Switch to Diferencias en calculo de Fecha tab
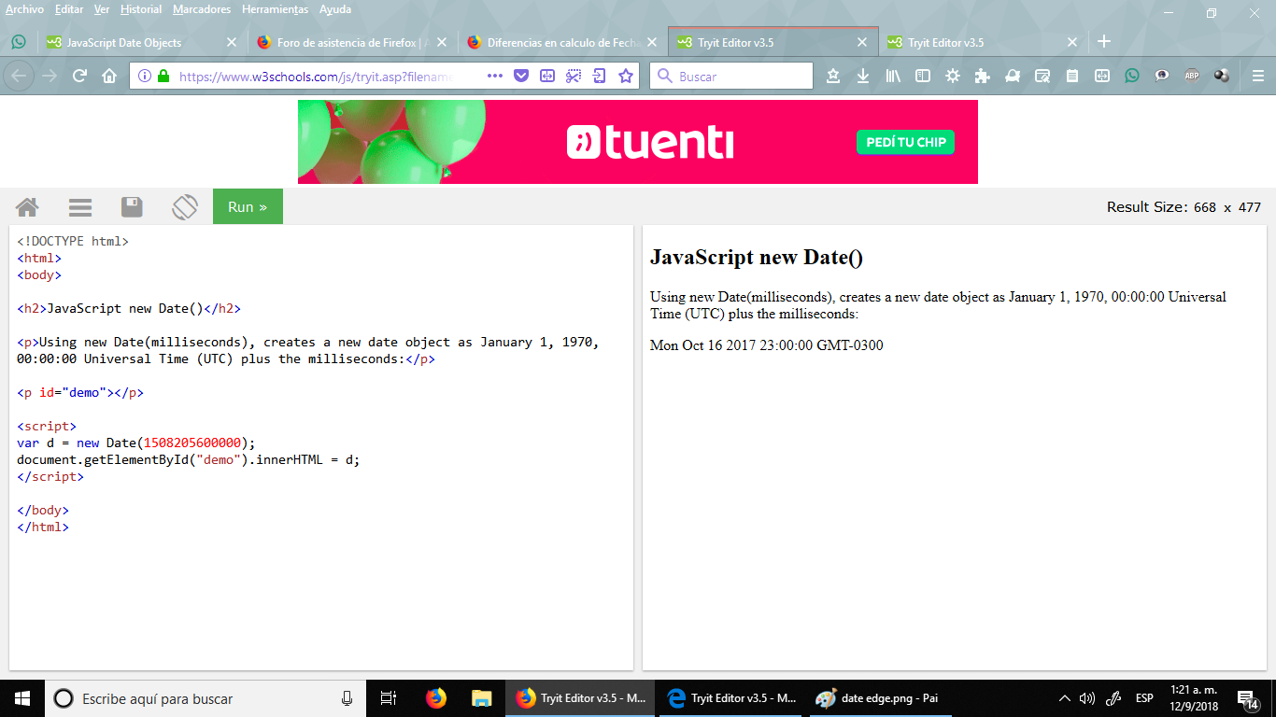 [x=563, y=42]
